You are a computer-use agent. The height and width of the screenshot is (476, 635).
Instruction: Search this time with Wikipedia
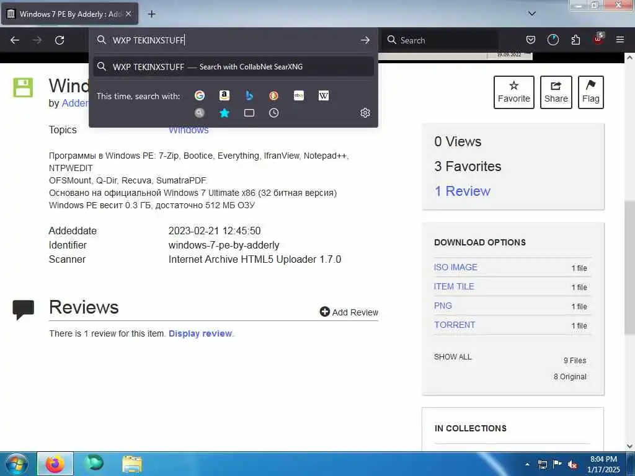324,95
